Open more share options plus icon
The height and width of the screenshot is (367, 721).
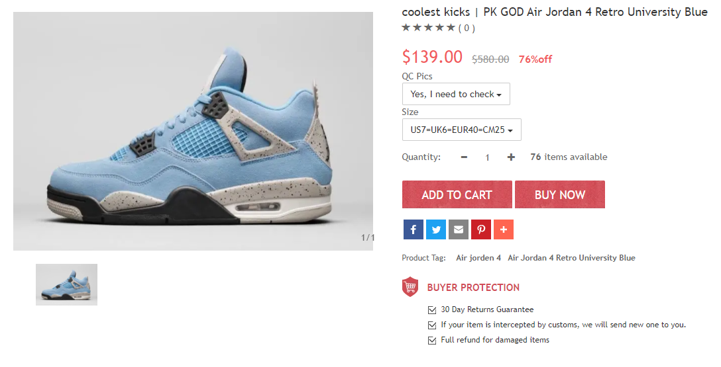(x=503, y=229)
